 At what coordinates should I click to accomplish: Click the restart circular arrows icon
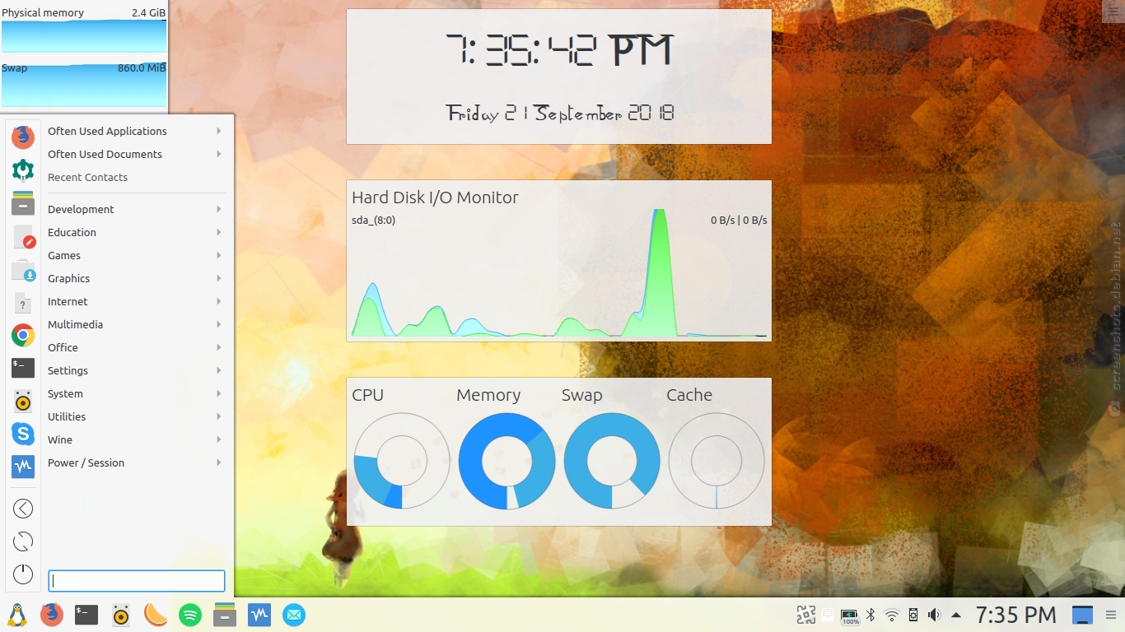coord(23,541)
